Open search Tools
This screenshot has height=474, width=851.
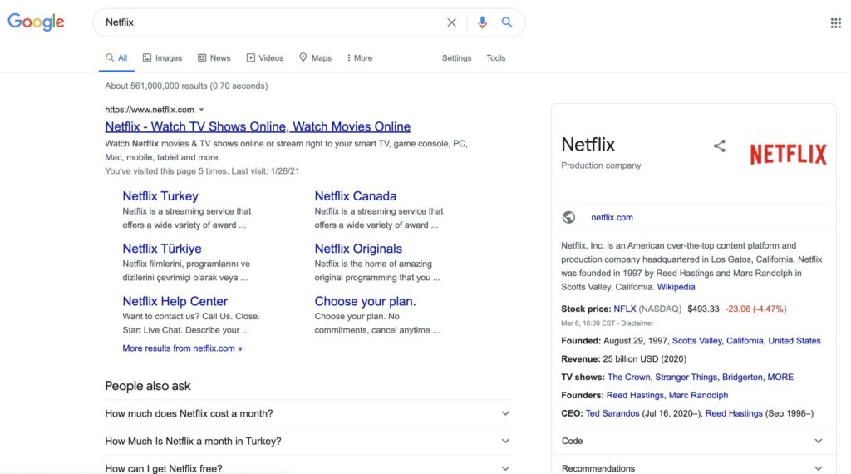495,58
